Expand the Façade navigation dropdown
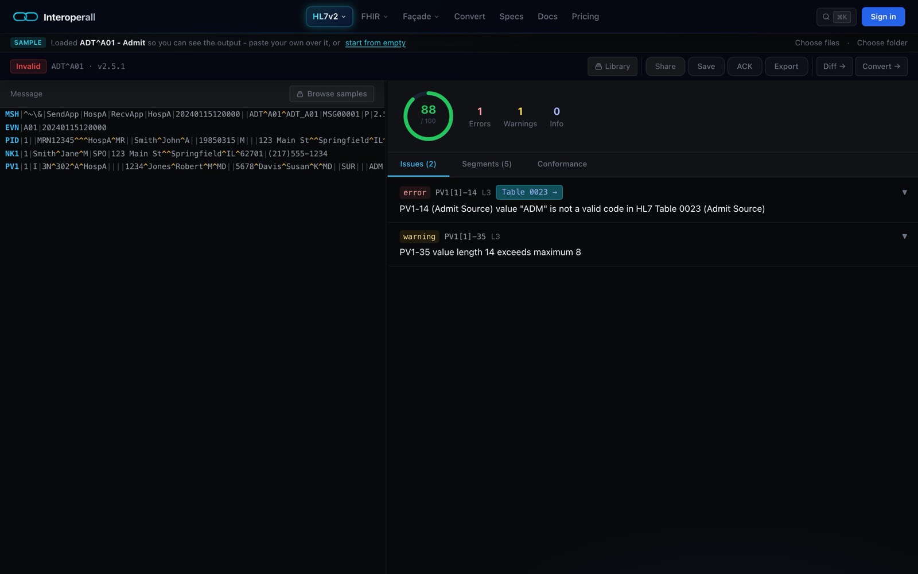Screen dimensions: 918x574 pyautogui.click(x=421, y=17)
